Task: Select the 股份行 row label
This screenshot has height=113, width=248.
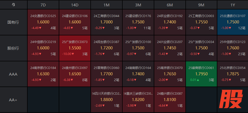Action: pyautogui.click(x=13, y=48)
